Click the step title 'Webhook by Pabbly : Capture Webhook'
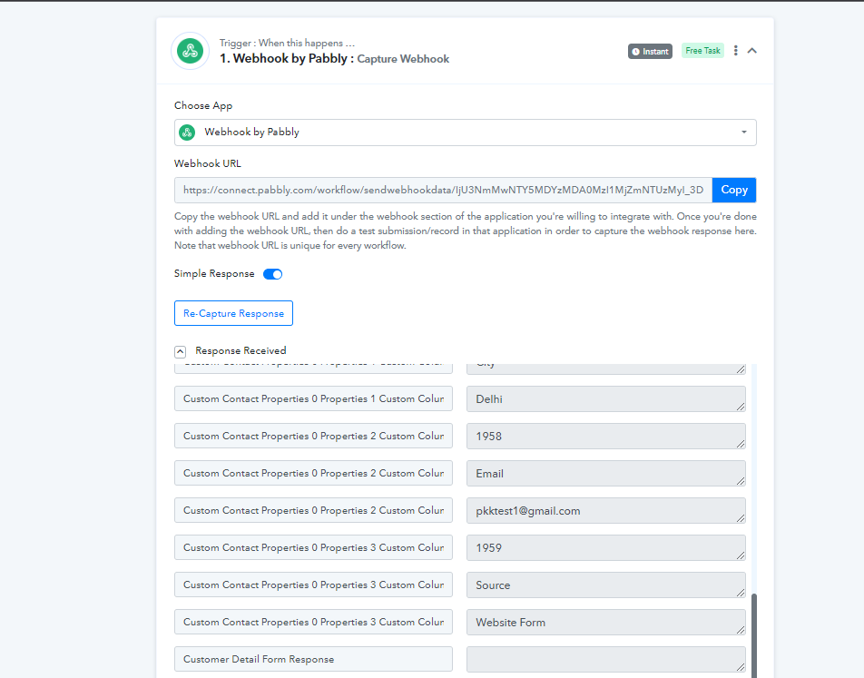 point(335,58)
